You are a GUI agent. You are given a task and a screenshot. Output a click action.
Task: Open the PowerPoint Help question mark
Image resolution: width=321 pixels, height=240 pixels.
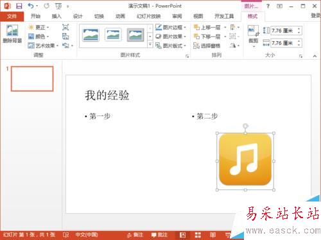[x=268, y=6]
